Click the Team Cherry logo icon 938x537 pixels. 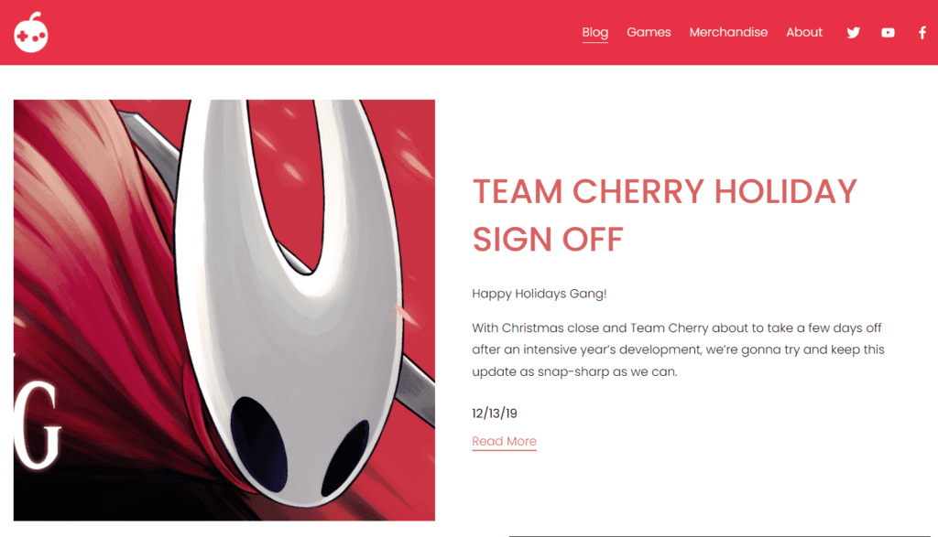[x=31, y=32]
